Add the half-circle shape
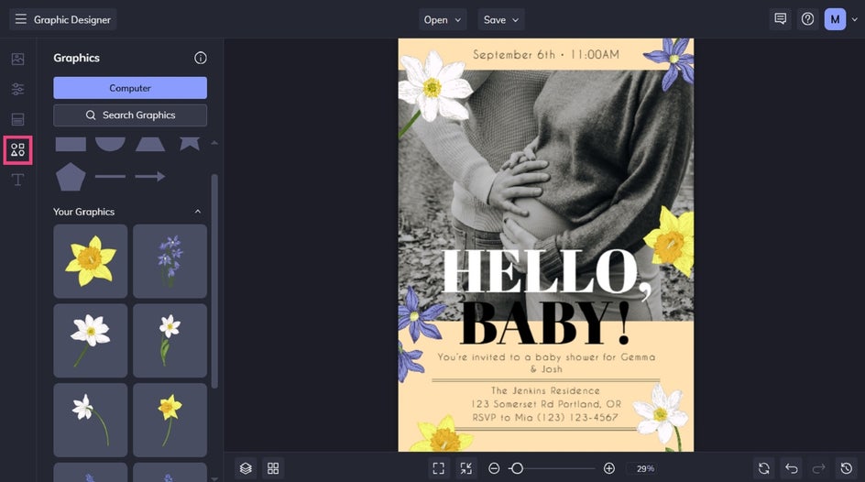The width and height of the screenshot is (865, 482). pos(110,144)
